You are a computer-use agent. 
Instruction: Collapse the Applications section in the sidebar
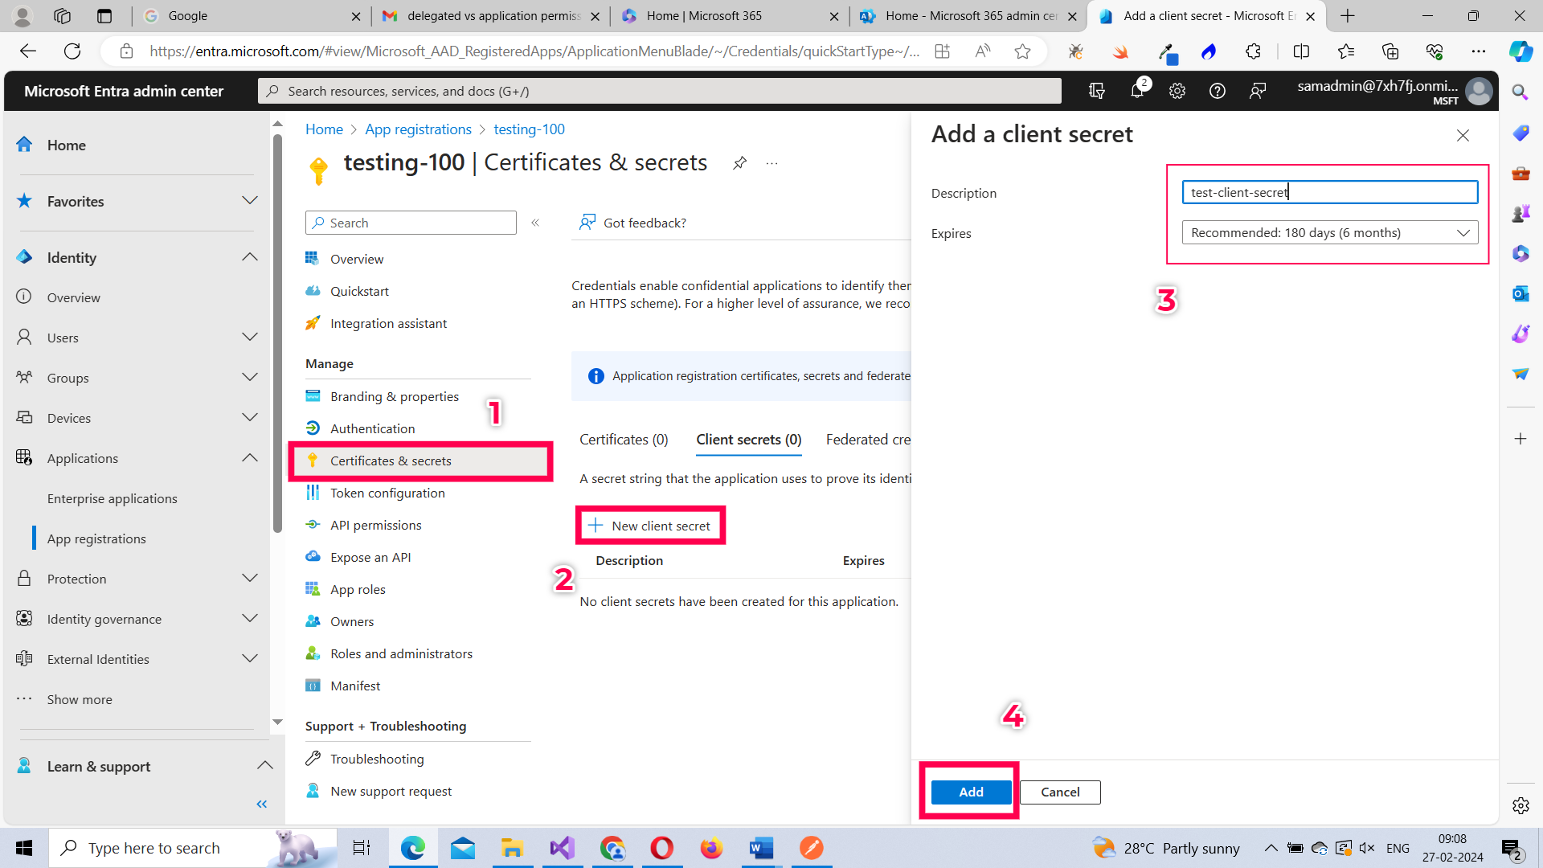[x=250, y=457]
